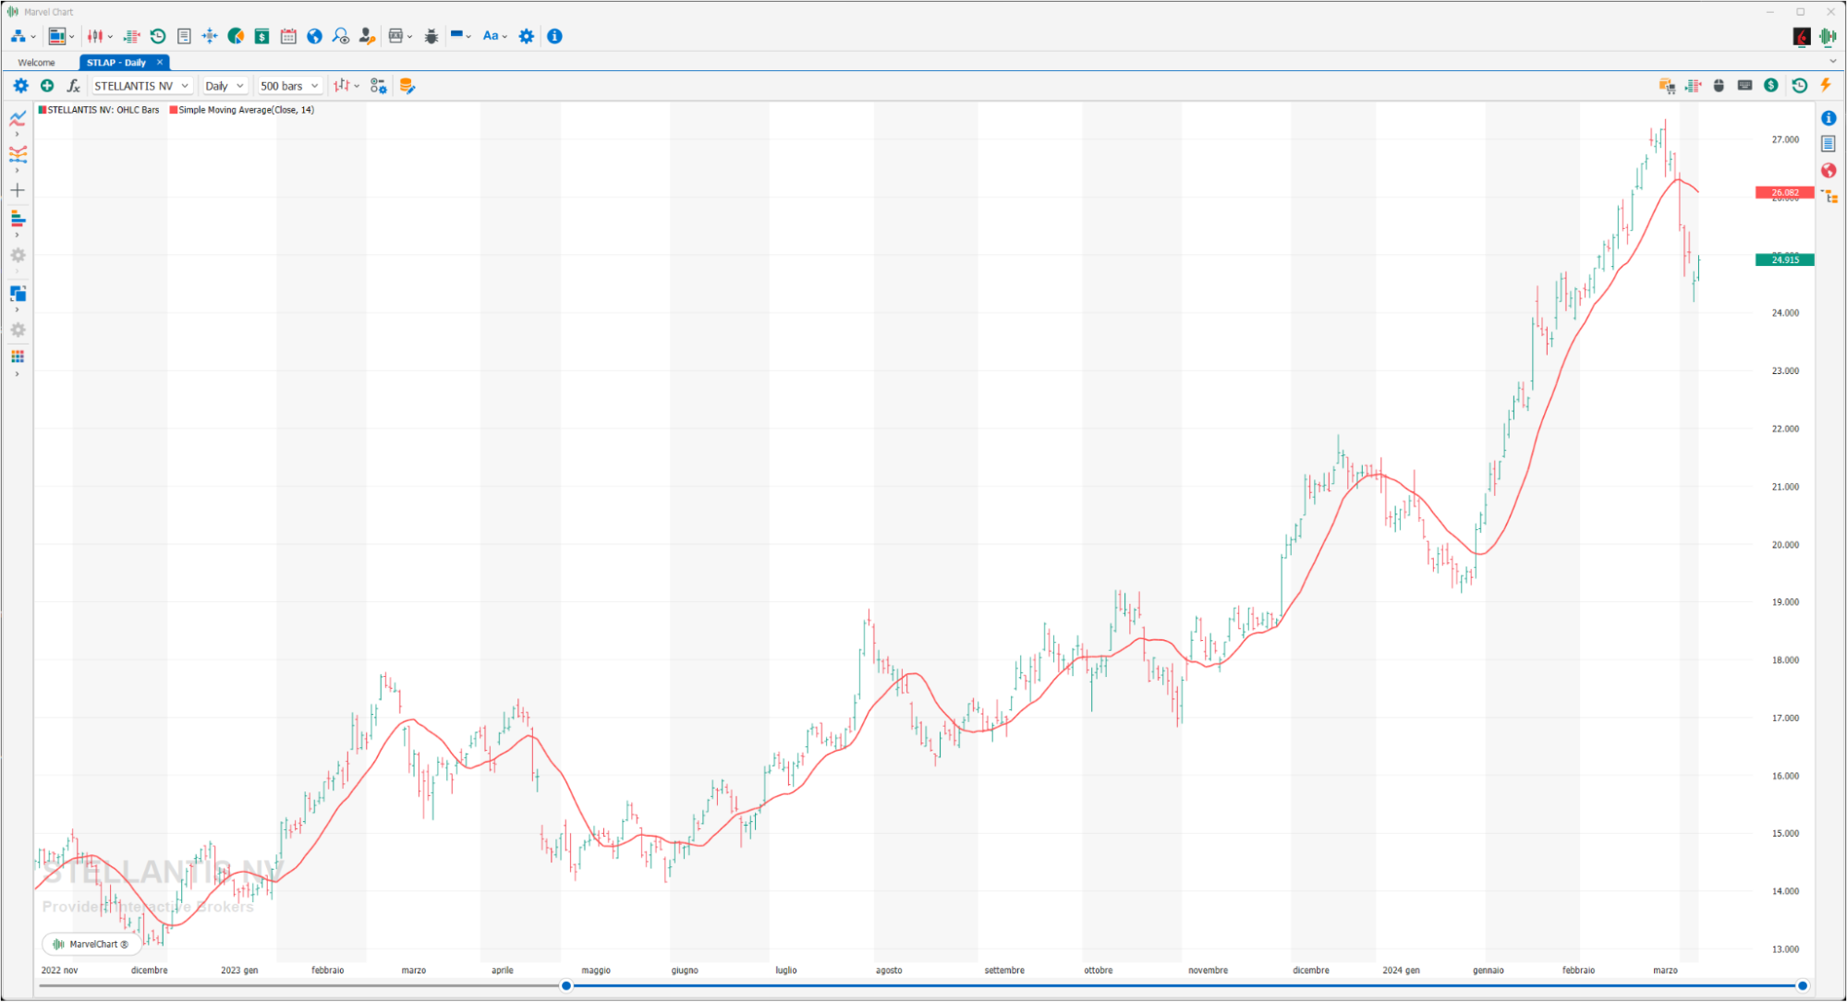Click the Interactive Brokers logo icon
This screenshot has height=1002, width=1847.
[x=1802, y=36]
